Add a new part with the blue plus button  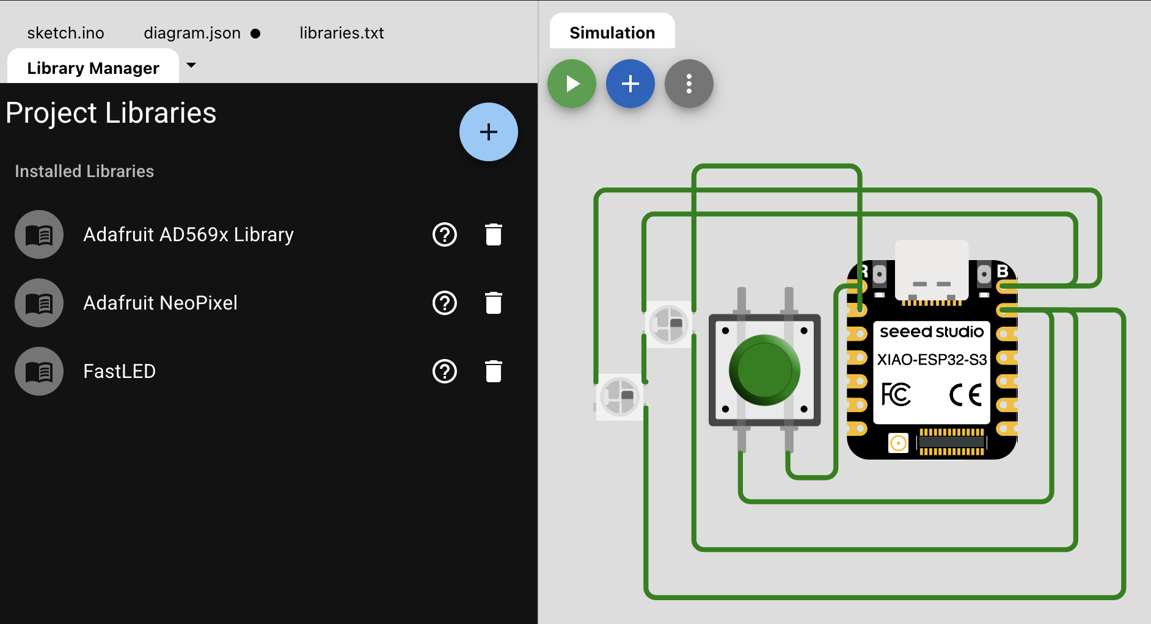pos(630,84)
